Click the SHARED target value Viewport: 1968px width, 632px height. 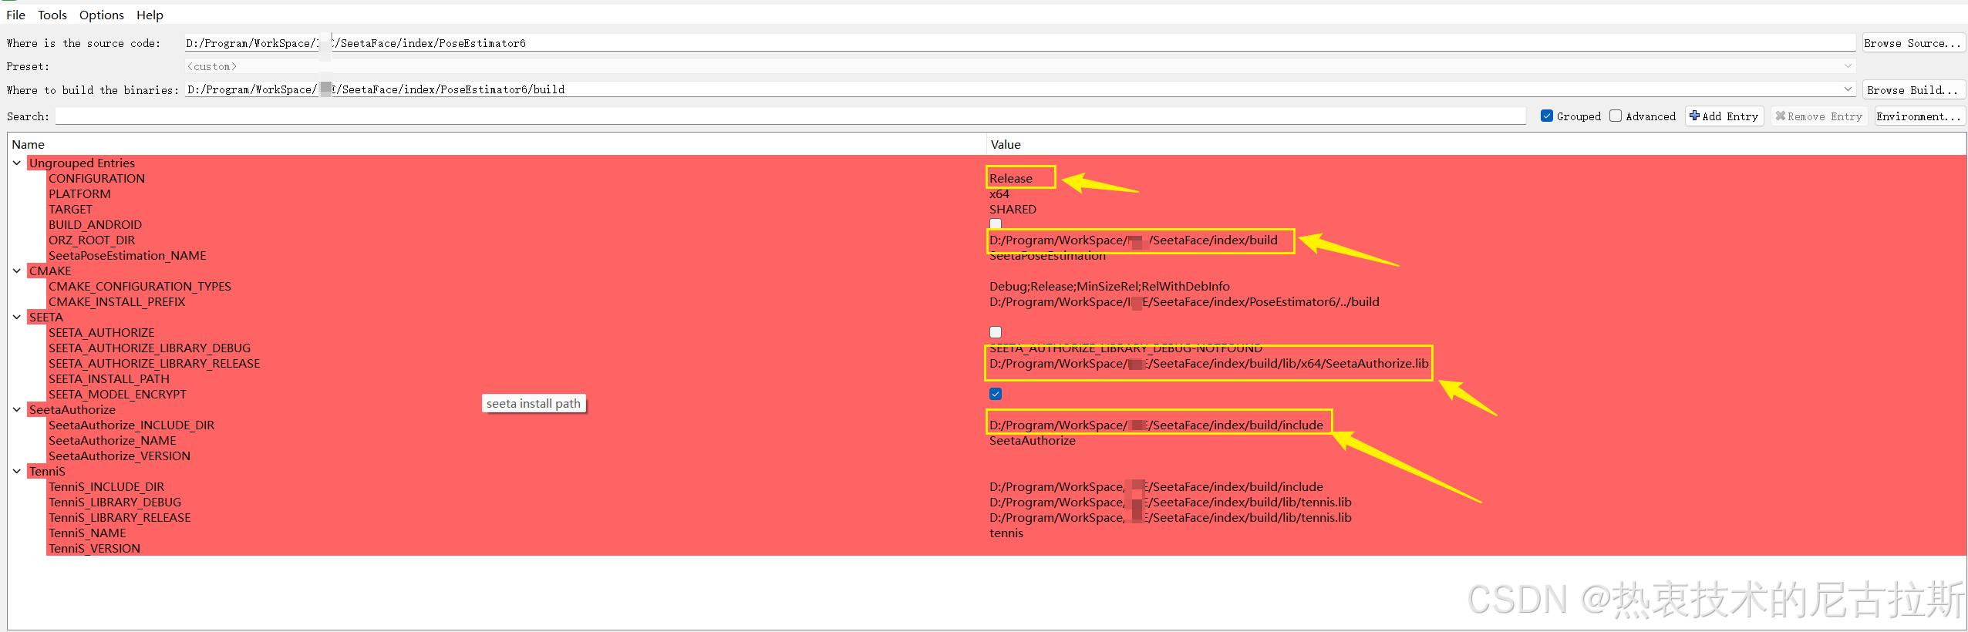coord(1013,209)
